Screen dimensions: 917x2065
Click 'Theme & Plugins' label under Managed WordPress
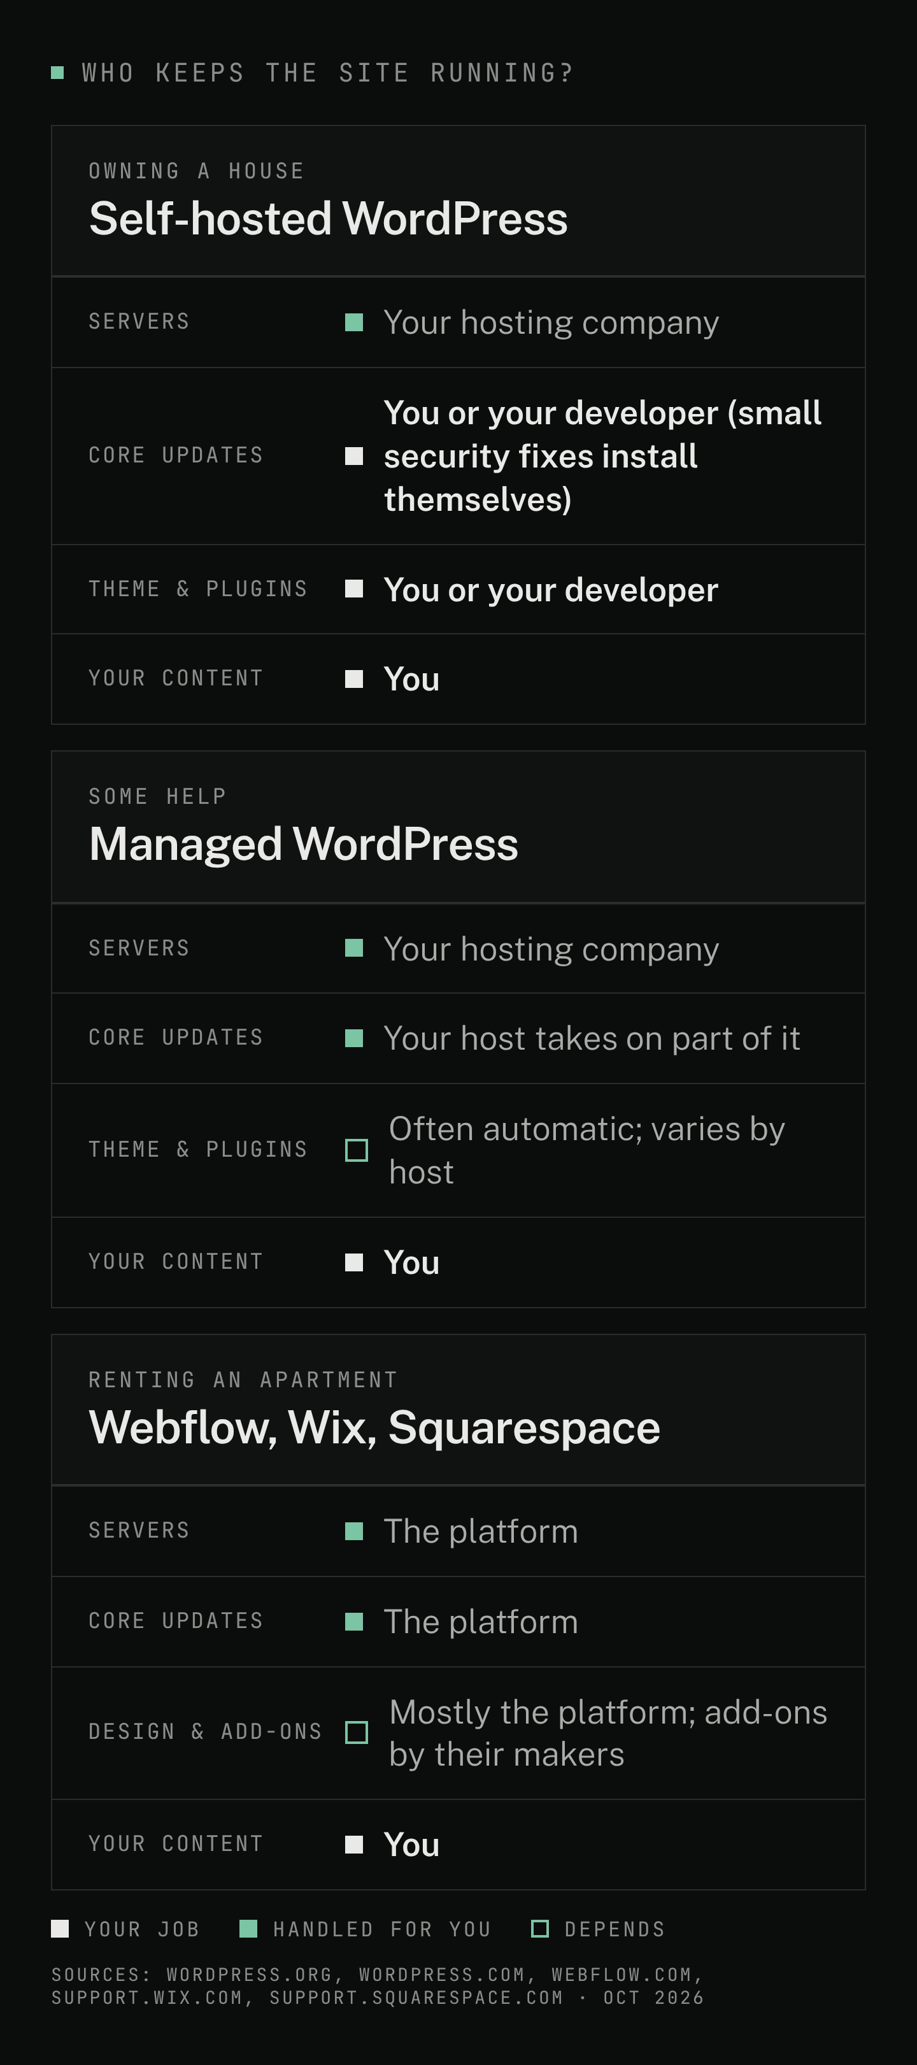pos(198,1150)
